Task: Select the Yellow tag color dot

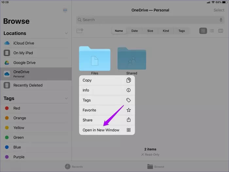Action: pos(7,128)
